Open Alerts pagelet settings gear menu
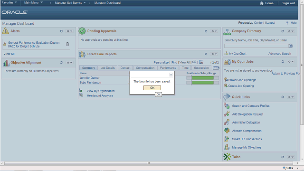The image size is (304, 171). click(x=69, y=31)
